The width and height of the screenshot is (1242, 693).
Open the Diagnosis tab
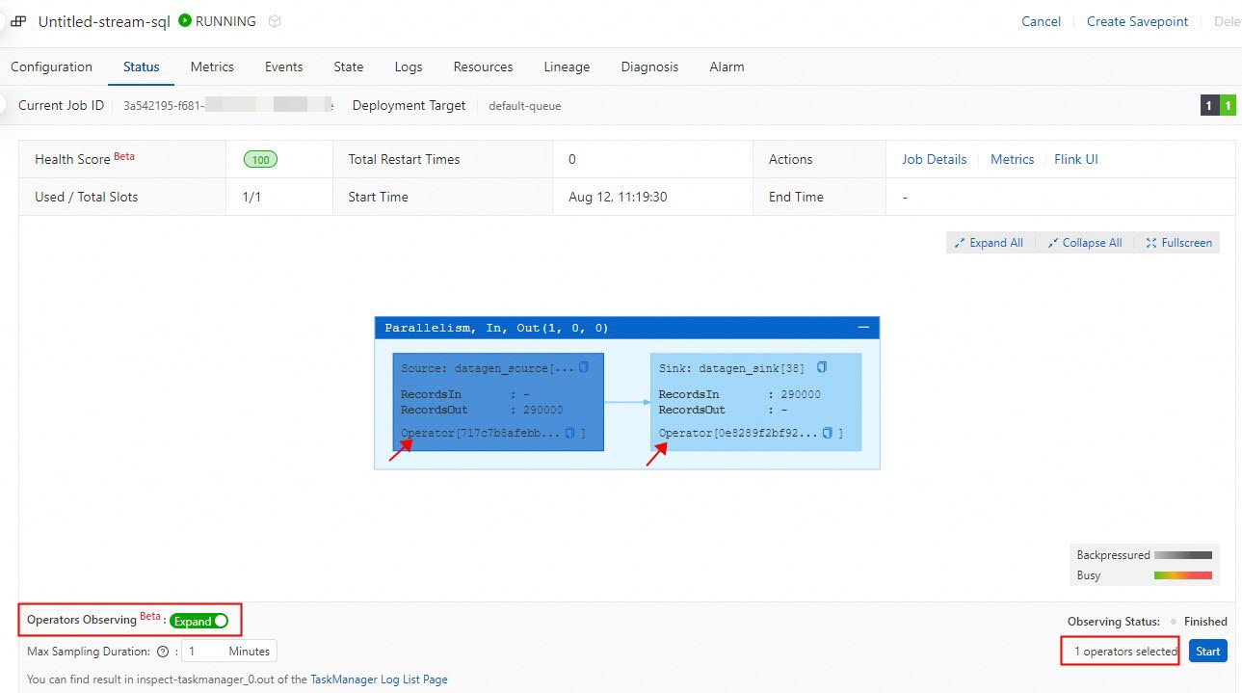[x=649, y=67]
